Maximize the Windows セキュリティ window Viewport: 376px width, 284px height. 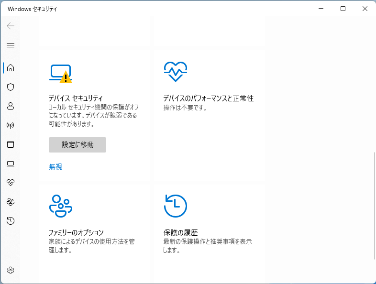coord(343,9)
